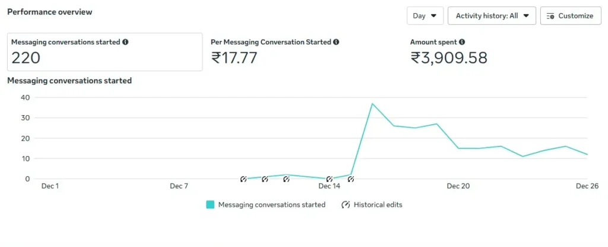Click the third historical edit marker on chart
608x247 pixels.
pyautogui.click(x=286, y=179)
